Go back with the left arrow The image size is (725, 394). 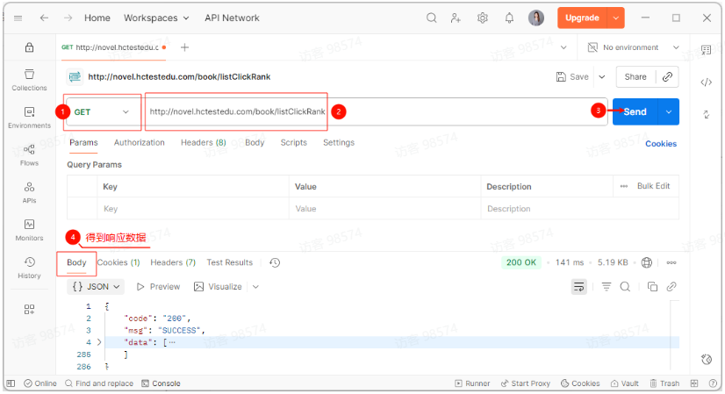point(45,18)
